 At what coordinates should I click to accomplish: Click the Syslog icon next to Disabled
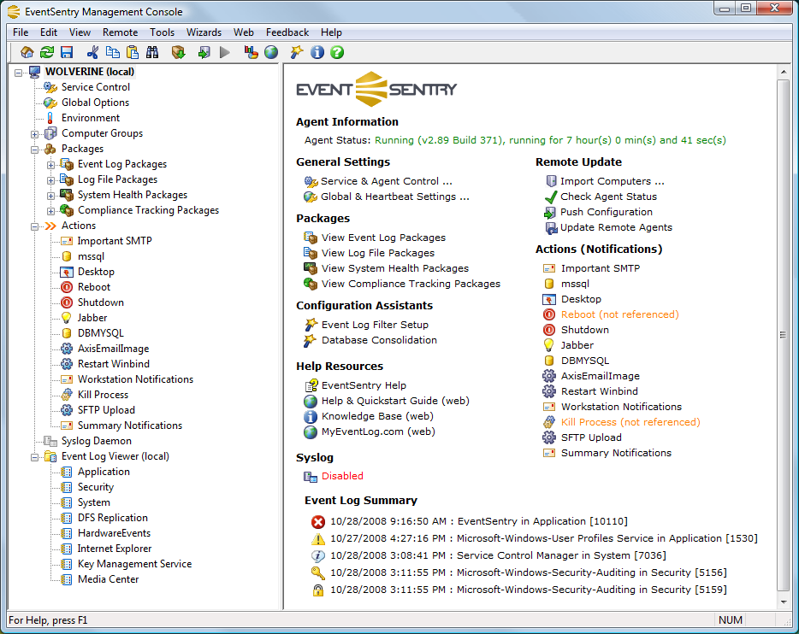311,476
